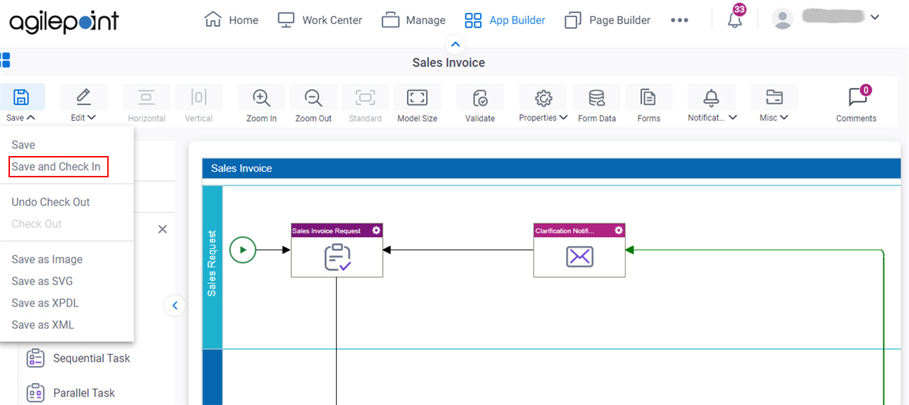The height and width of the screenshot is (405, 909).
Task: Click the Model Size icon
Action: [x=417, y=97]
